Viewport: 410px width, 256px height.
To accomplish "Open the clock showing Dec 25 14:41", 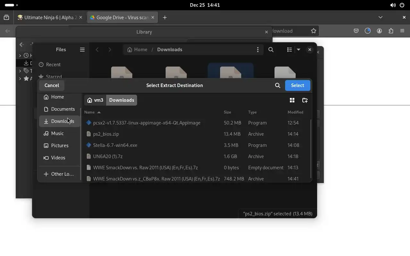I will 205,5.
